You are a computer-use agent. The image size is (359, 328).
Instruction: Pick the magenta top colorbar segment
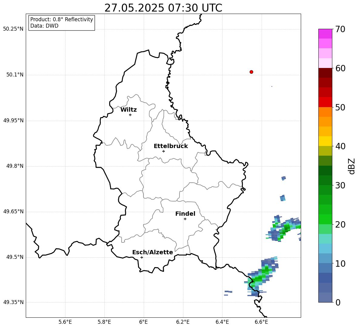(325, 34)
